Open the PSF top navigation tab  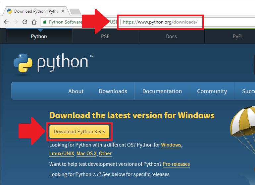pyautogui.click(x=105, y=36)
